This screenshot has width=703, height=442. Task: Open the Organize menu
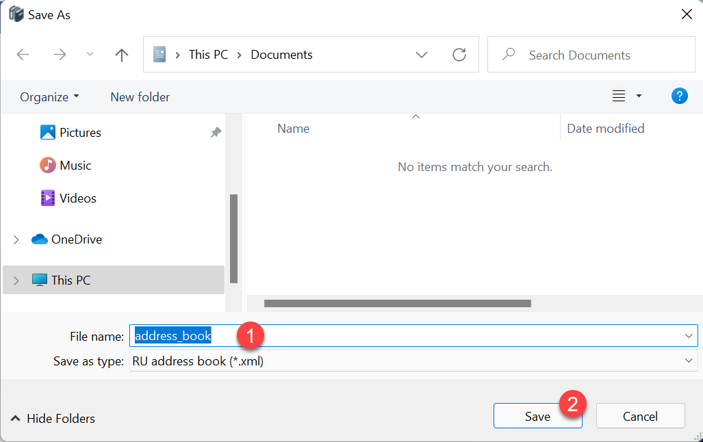(49, 97)
